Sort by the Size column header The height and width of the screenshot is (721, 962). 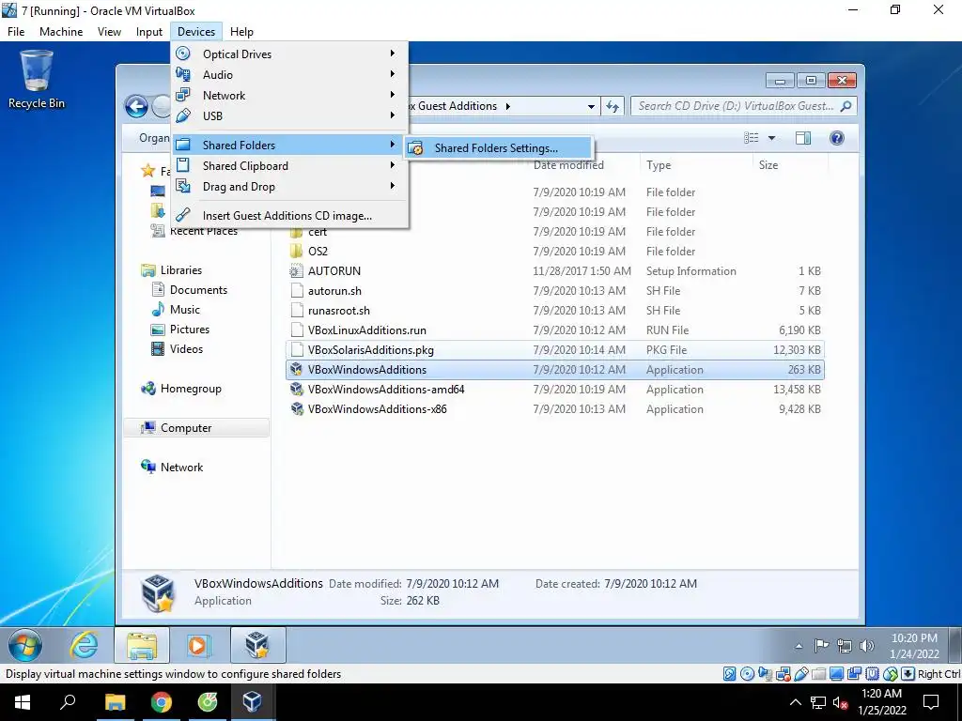[x=768, y=165]
